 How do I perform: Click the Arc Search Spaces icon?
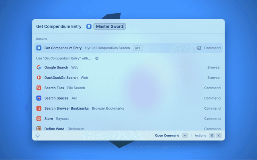(39, 98)
